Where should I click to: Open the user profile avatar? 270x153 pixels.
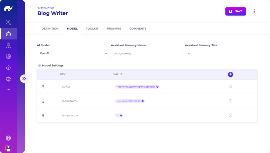click(x=8, y=148)
